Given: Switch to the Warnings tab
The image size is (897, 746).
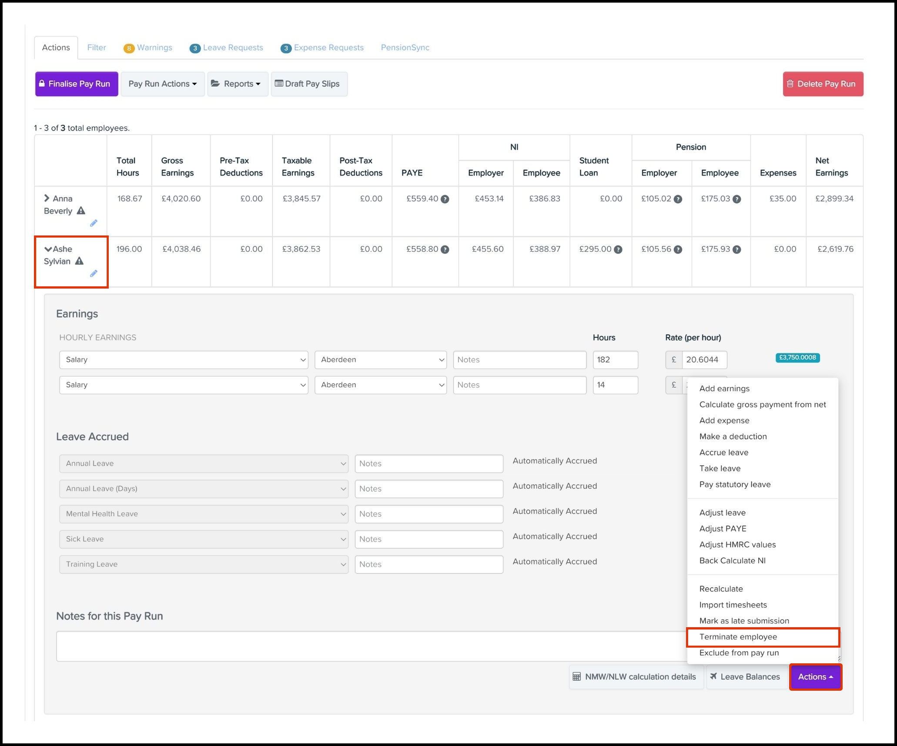Looking at the screenshot, I should tap(154, 47).
